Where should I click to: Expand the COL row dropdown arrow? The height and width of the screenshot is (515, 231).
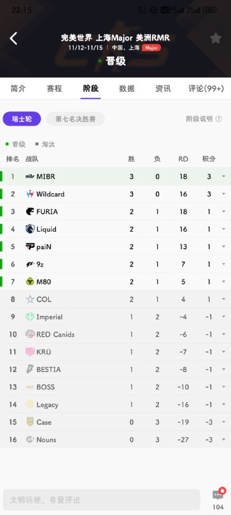point(223,299)
